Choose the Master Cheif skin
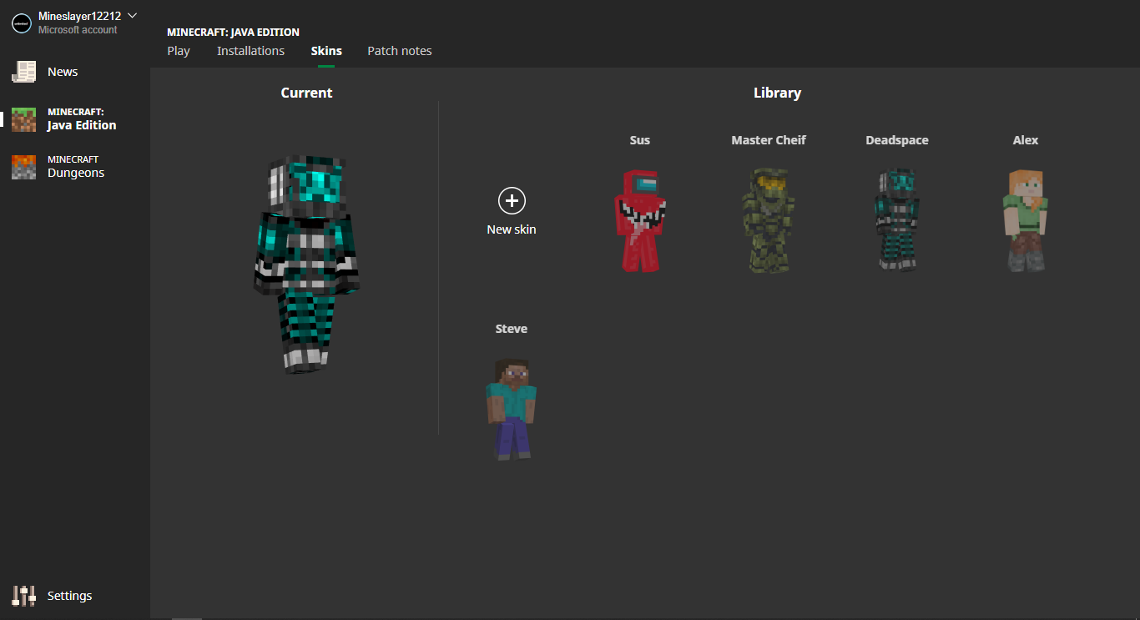 pyautogui.click(x=769, y=220)
